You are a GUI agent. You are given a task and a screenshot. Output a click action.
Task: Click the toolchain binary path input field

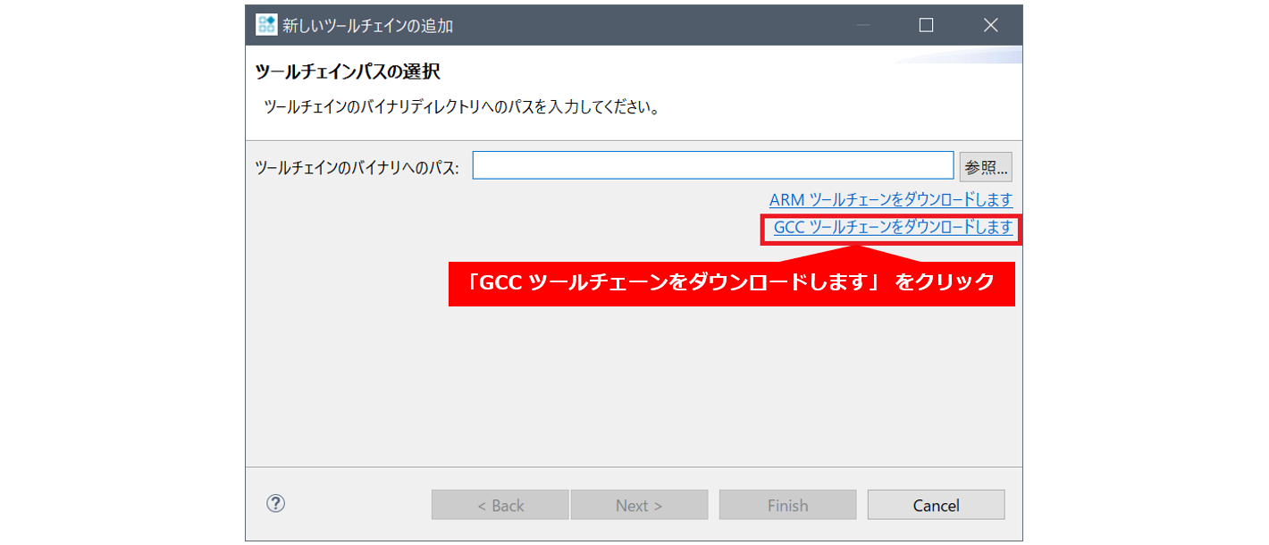[713, 165]
